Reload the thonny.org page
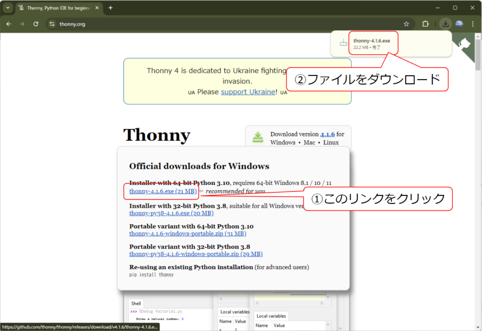 point(36,24)
